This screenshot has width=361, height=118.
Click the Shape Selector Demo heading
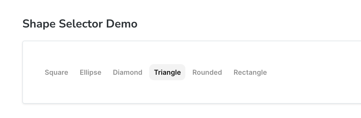click(80, 24)
